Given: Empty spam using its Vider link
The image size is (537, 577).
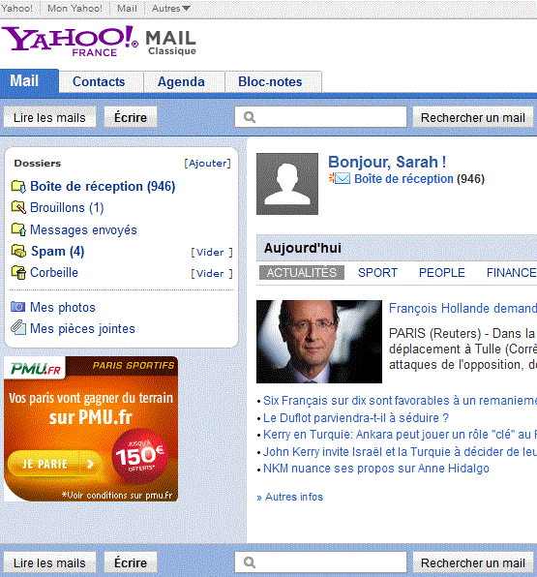Looking at the screenshot, I should tap(212, 253).
